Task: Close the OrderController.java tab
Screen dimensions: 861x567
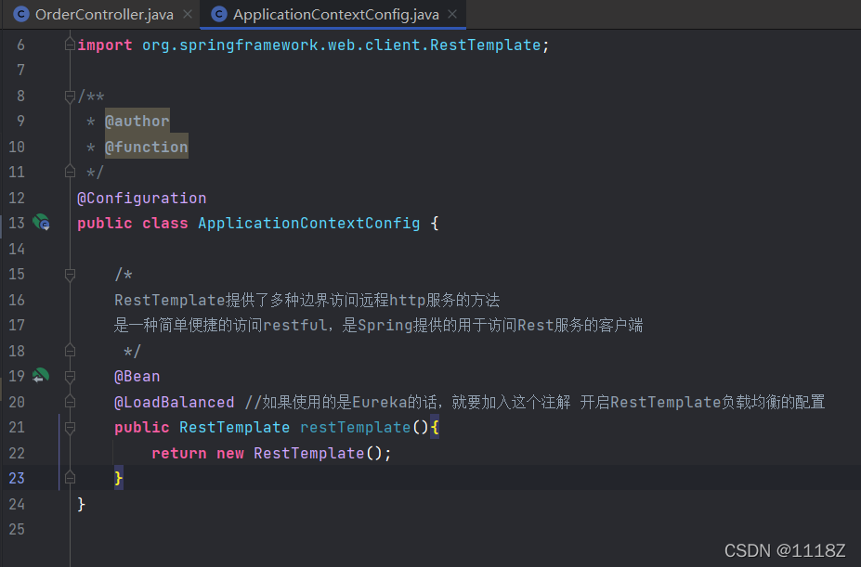Action: coord(188,14)
